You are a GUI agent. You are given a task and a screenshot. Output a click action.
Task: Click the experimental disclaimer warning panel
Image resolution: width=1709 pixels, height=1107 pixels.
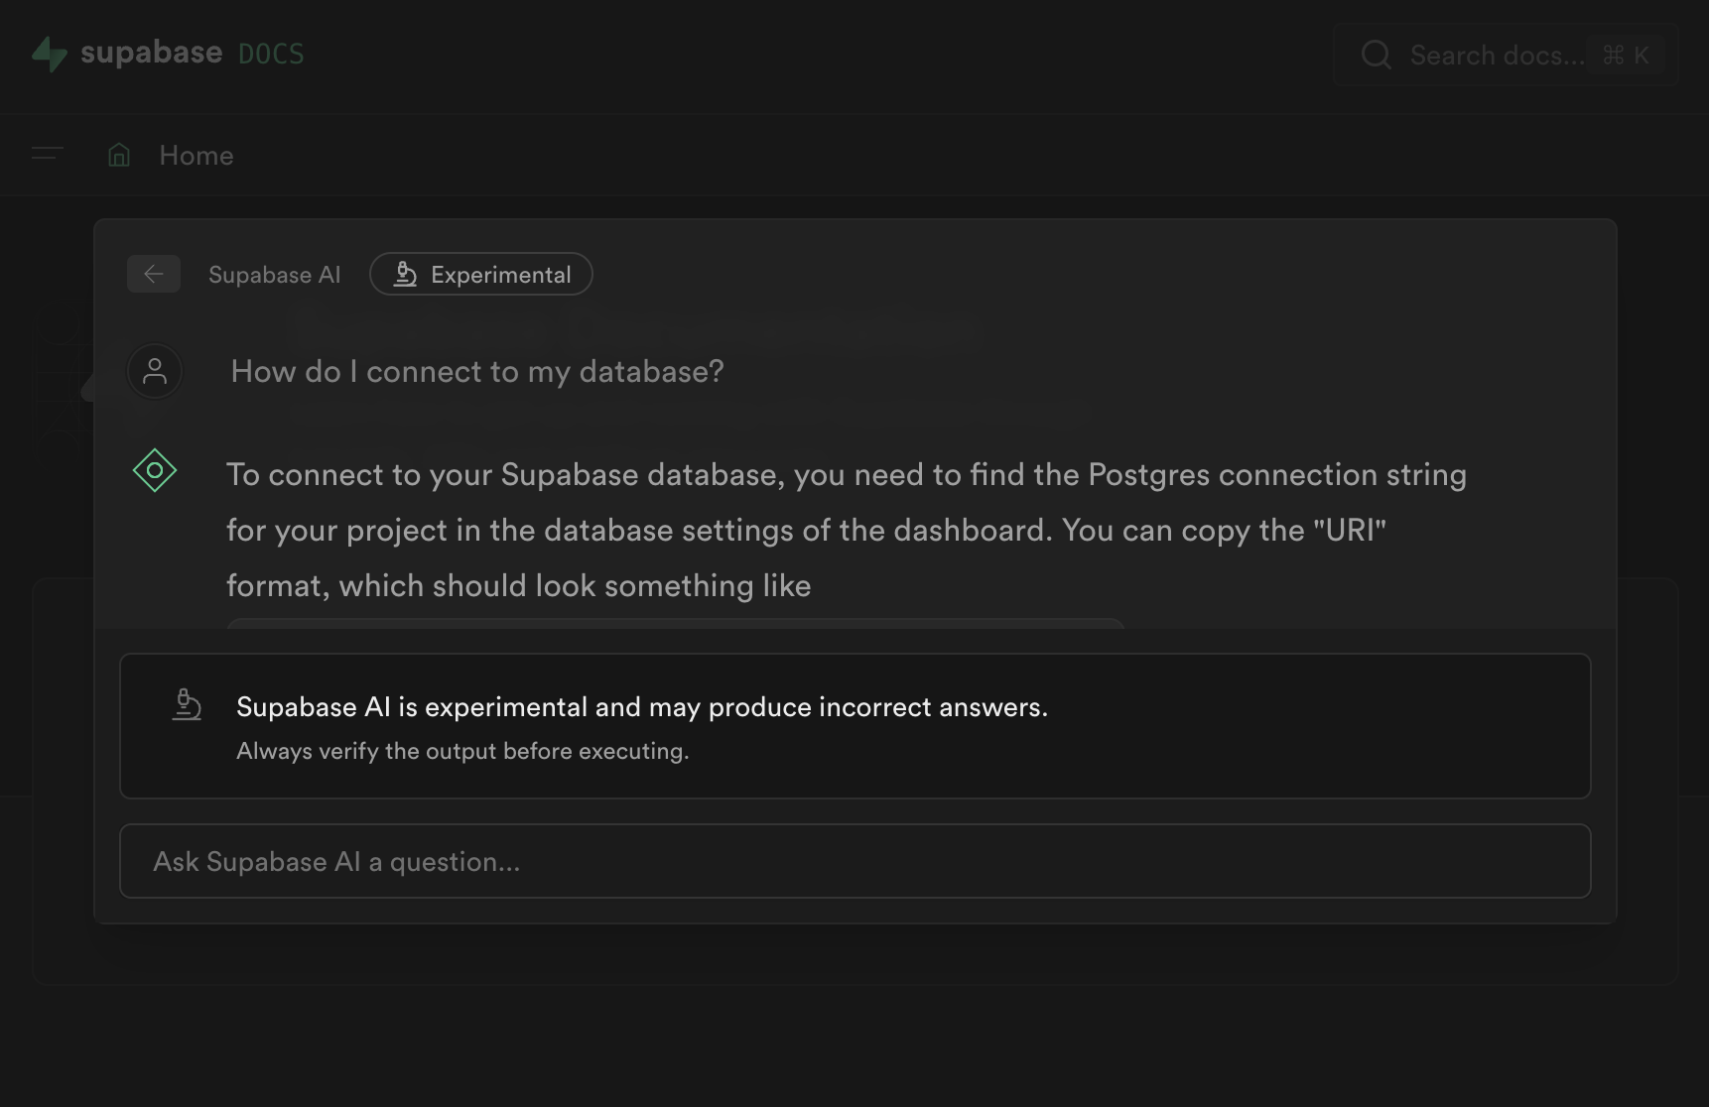pos(854,726)
